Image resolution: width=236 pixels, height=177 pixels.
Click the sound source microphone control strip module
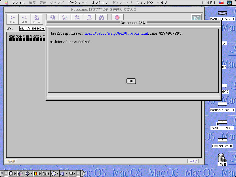point(20,174)
